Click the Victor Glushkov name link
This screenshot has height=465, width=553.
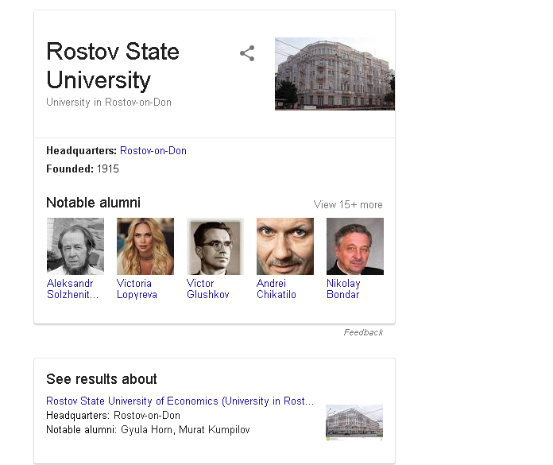pyautogui.click(x=208, y=289)
